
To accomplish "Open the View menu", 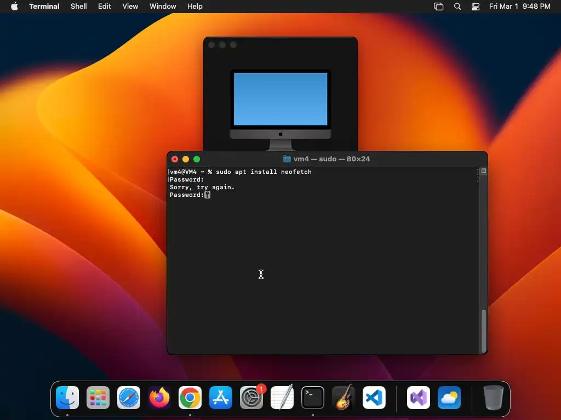I will (130, 6).
